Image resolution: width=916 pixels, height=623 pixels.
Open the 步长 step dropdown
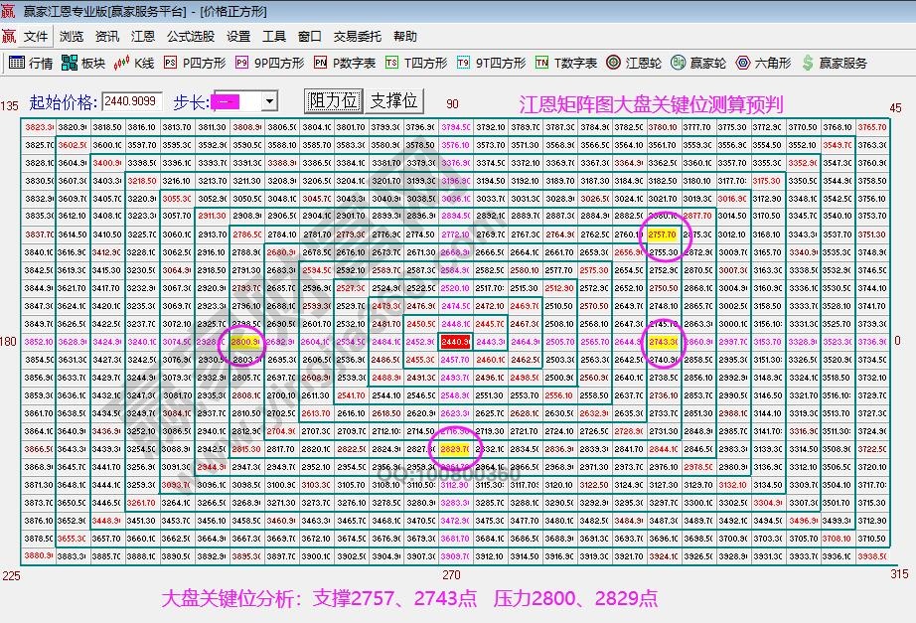pyautogui.click(x=270, y=101)
